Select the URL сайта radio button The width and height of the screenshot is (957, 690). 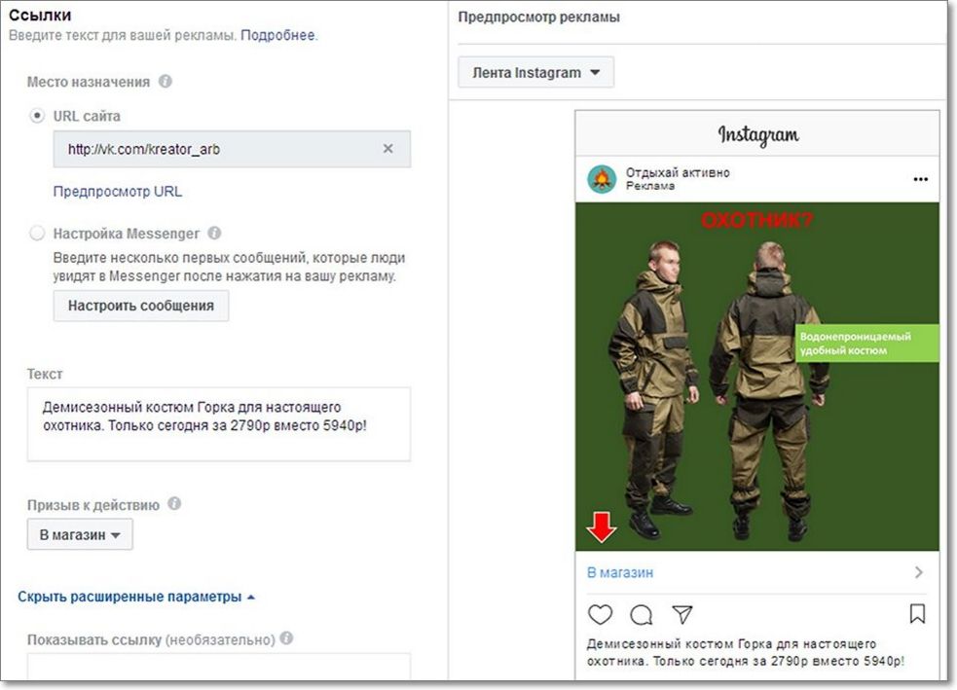point(37,115)
